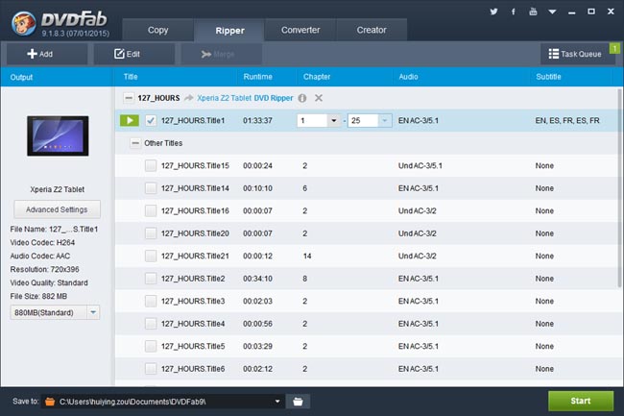Open the Save to path dropdown
Viewport: 624px width, 416px height.
[x=277, y=402]
